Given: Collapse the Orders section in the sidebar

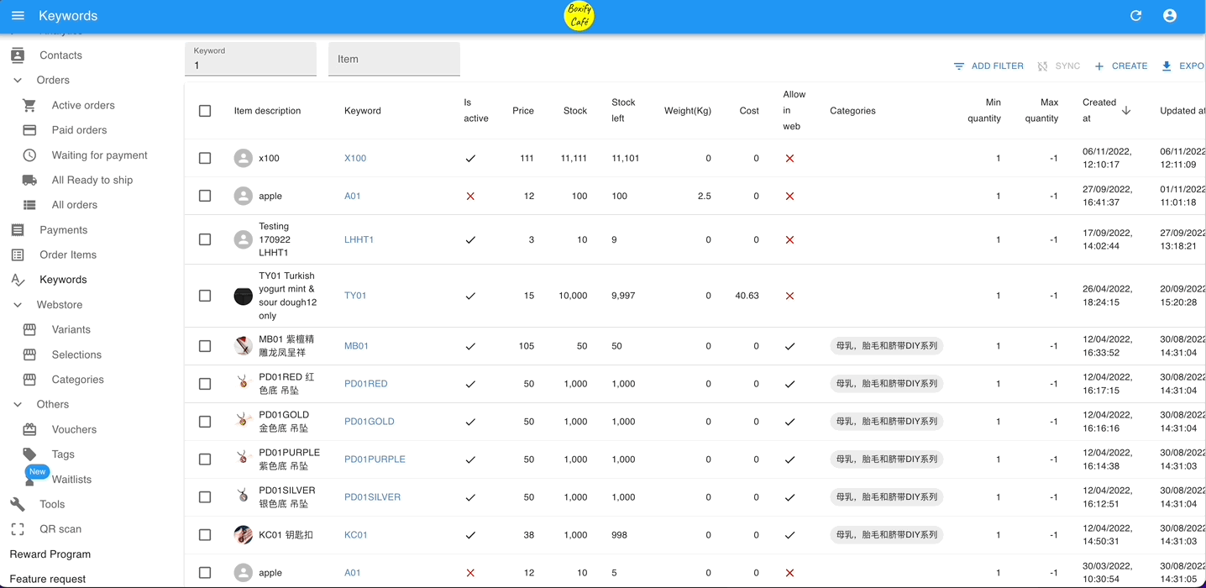Looking at the screenshot, I should (x=18, y=80).
